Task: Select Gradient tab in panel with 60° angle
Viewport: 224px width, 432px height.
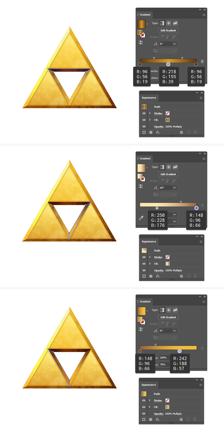Action: 144,159
